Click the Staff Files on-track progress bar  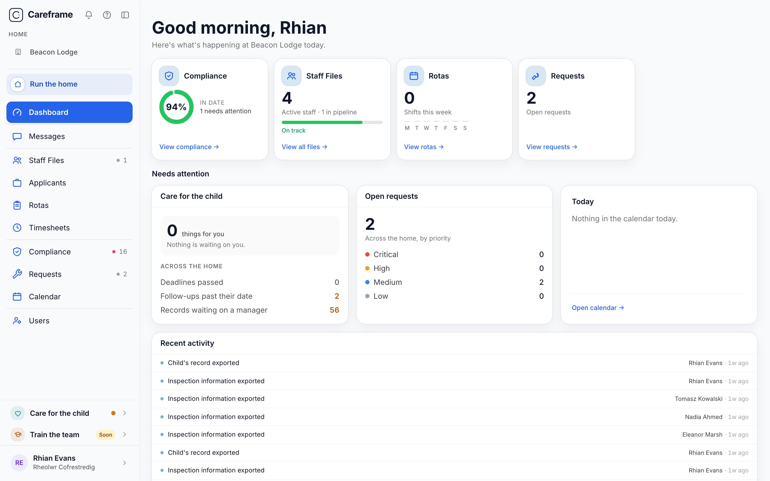332,122
